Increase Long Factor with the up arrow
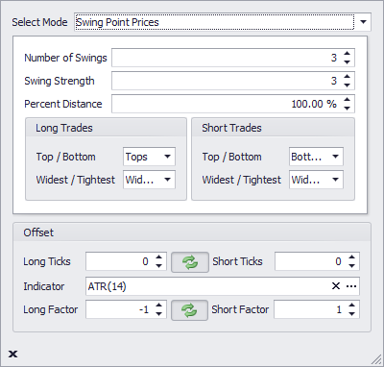The height and width of the screenshot is (367, 384). pos(158,305)
